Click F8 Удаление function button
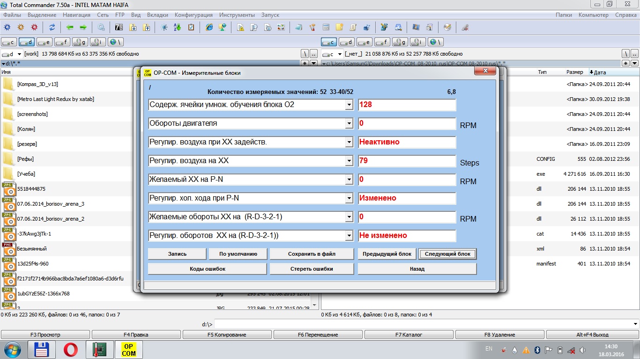Viewport: 640px width, 359px height. point(500,335)
